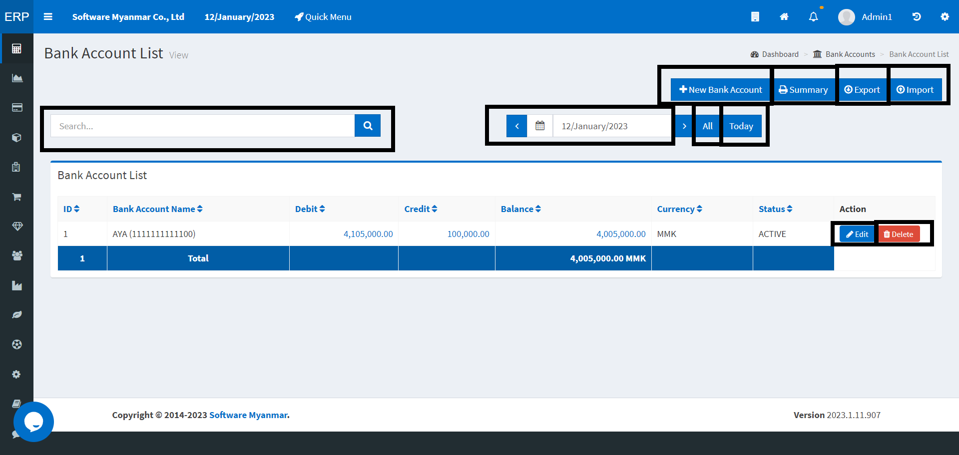Click the history refresh icon in top bar
Image resolution: width=959 pixels, height=455 pixels.
click(x=917, y=17)
